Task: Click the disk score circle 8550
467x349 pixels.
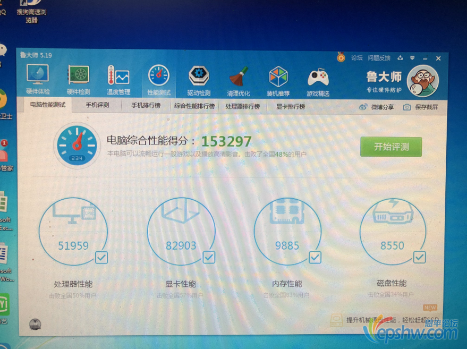Action: pyautogui.click(x=393, y=232)
